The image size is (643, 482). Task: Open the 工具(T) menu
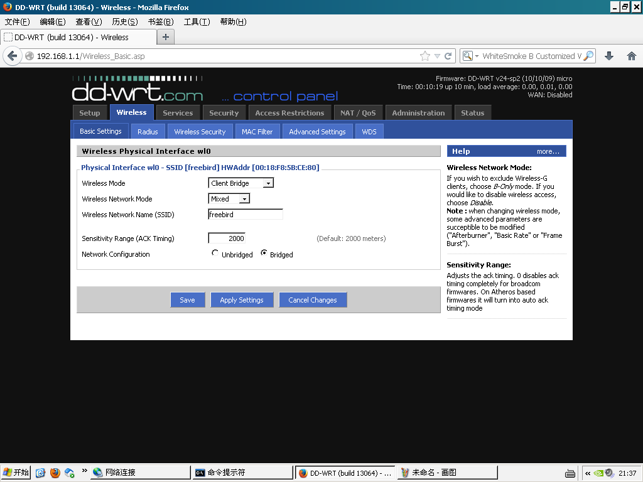(x=197, y=22)
